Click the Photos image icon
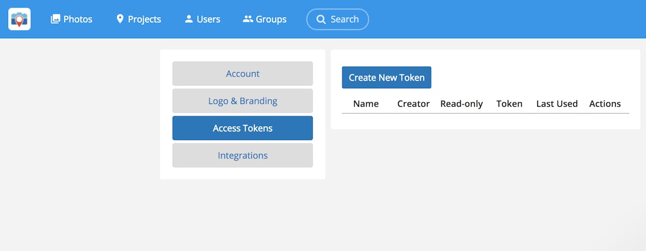 [55, 19]
